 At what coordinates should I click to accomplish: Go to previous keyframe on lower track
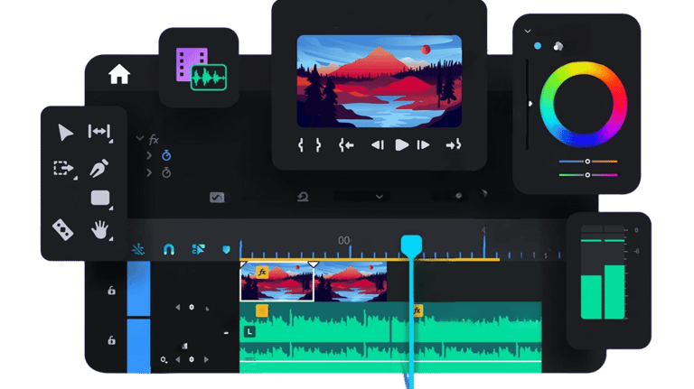pyautogui.click(x=178, y=359)
